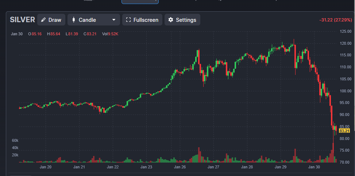Click the SILVER symbol title
This screenshot has width=355, height=176.
pyautogui.click(x=22, y=20)
